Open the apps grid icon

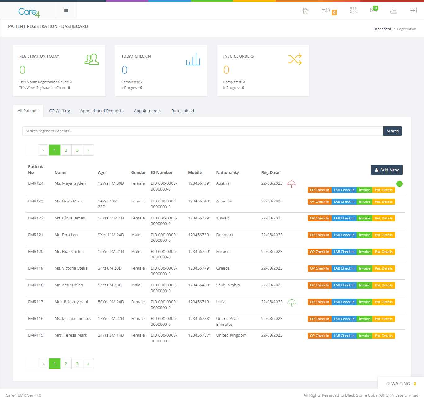click(x=353, y=11)
